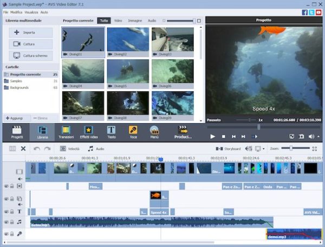Lock the video effects track
The width and height of the screenshot is (325, 247).
(x=12, y=186)
